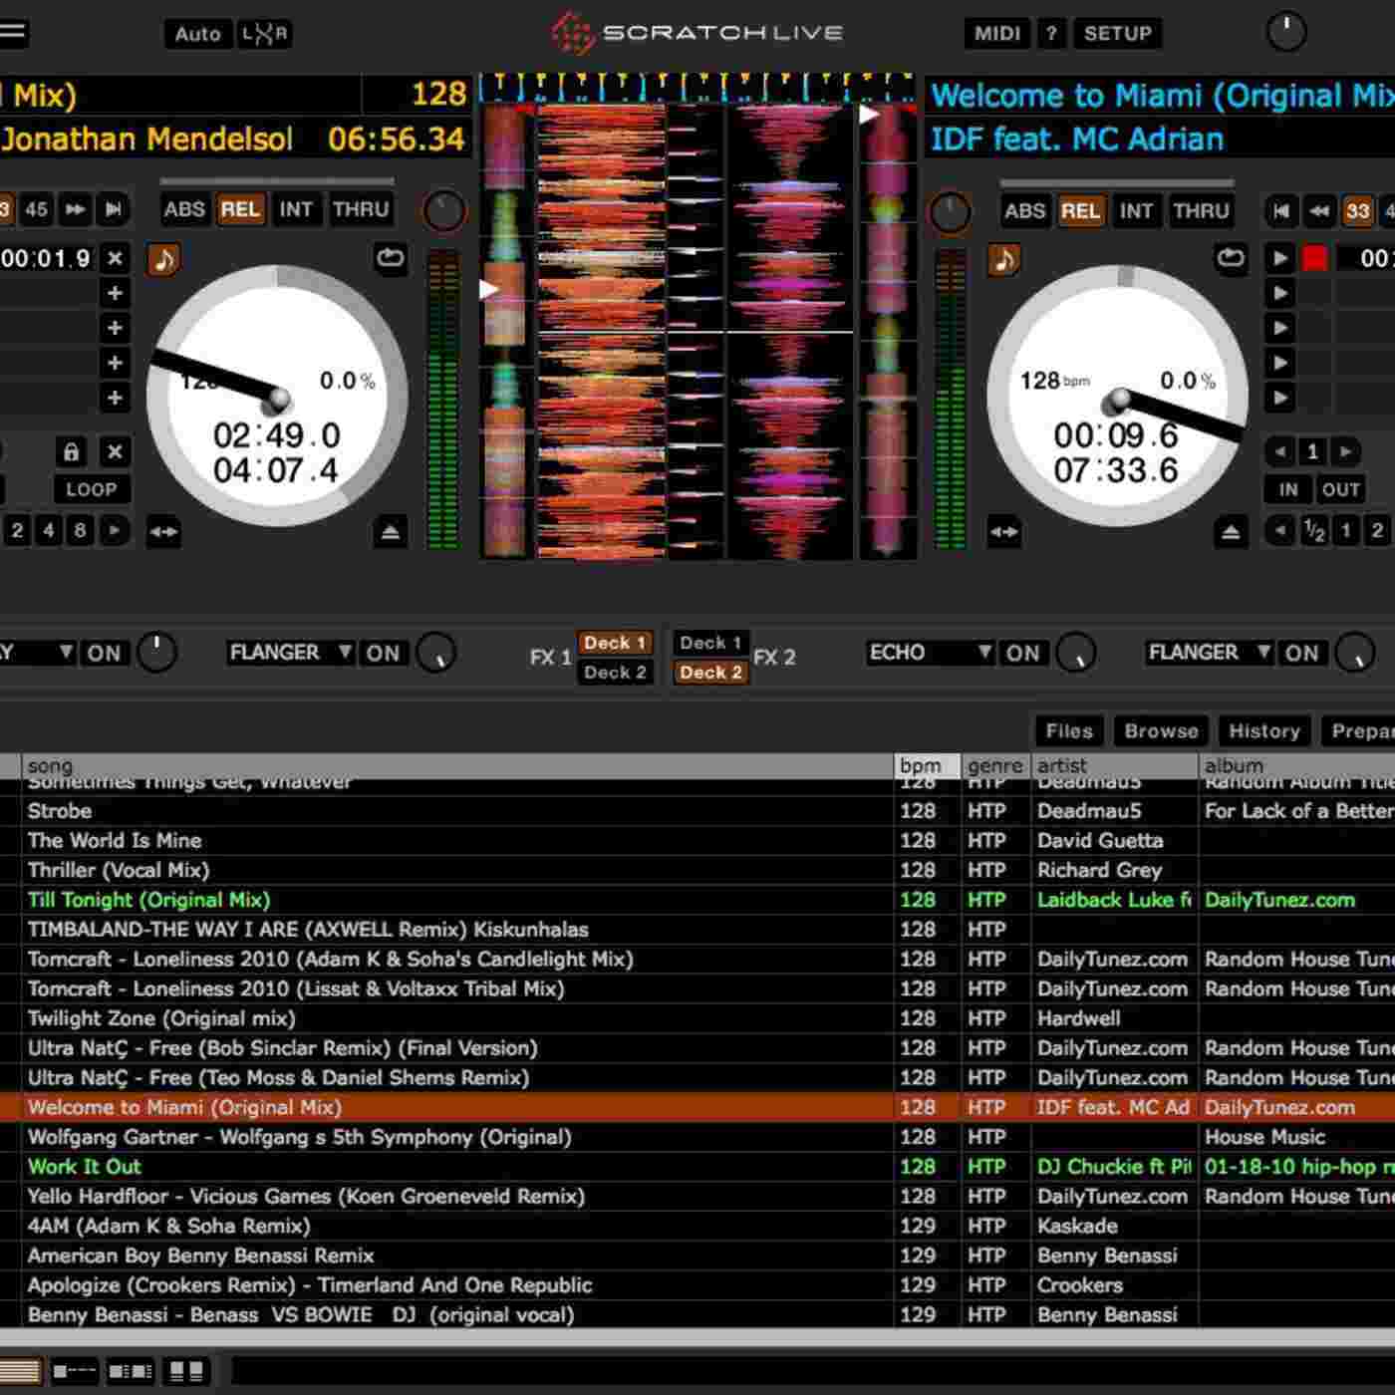Viewport: 1395px width, 1395px height.
Task: Enable the left FLANGER effect ON toggle
Action: coord(383,654)
